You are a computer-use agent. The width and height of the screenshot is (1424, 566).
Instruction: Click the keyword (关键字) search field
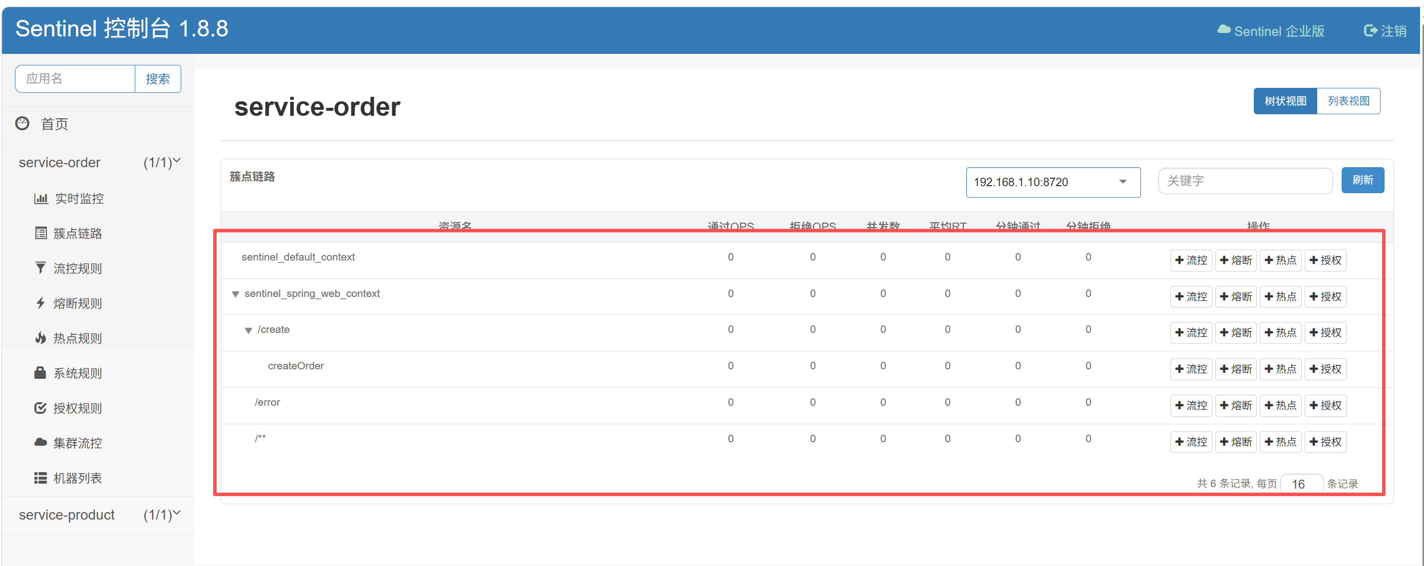[x=1244, y=181]
